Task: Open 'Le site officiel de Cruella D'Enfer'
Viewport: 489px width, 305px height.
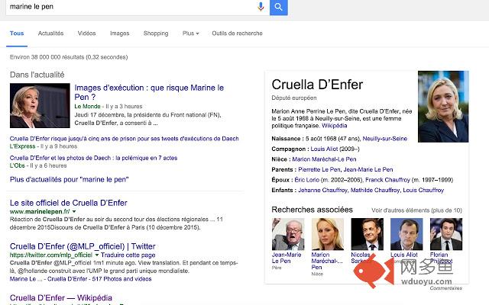Action: pos(69,203)
